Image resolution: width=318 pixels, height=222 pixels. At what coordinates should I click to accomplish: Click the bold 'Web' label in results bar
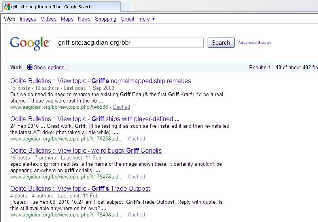(16, 67)
